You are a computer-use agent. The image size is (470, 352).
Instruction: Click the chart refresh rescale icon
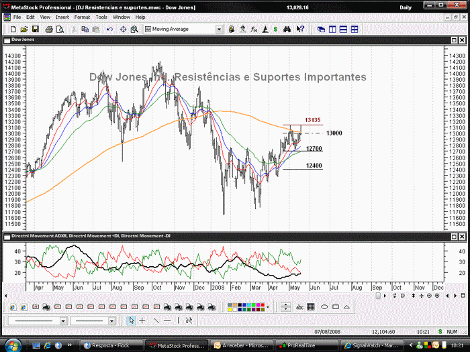(395, 296)
